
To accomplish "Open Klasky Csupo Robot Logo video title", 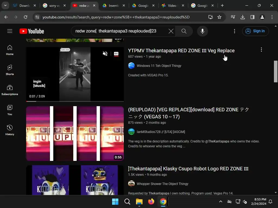I will pos(188,169).
